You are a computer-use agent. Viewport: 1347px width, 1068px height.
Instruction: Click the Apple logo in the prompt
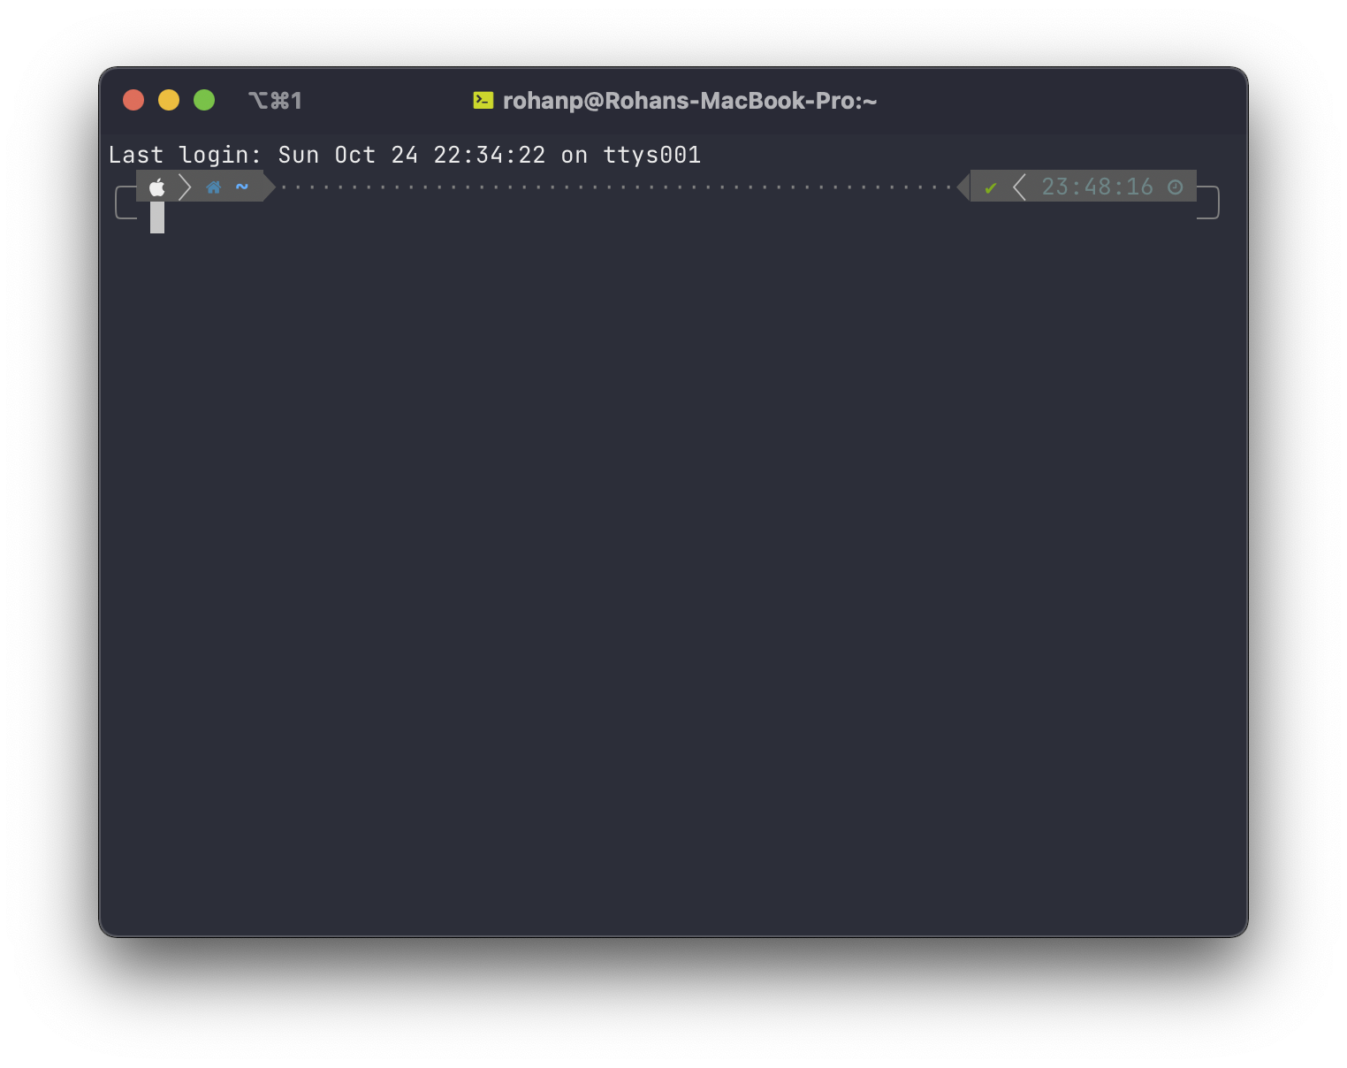tap(157, 187)
